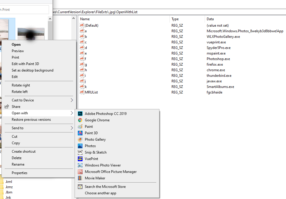Viewport: 286px width, 199px height.
Task: Click Properties in the context menu
Action: click(19, 173)
